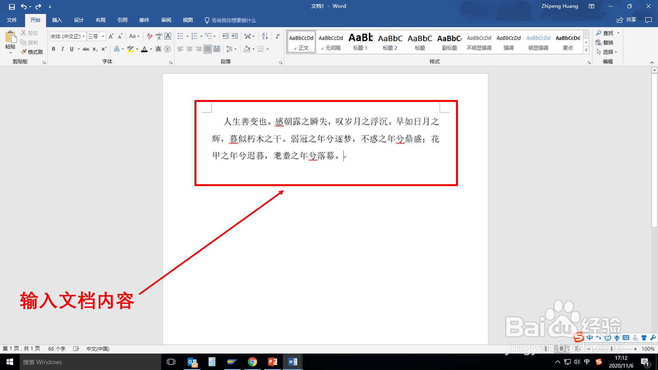Click the yellow text highlight color button

pos(130,49)
